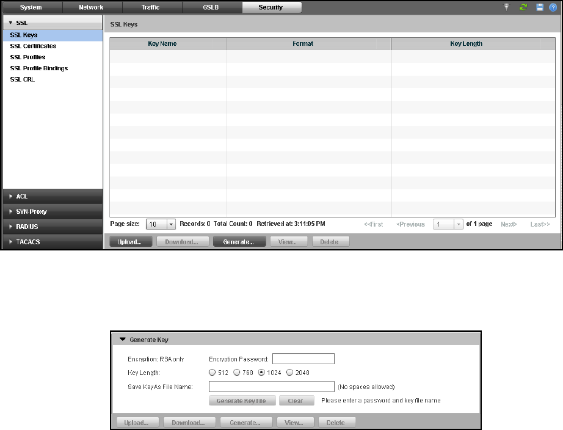Open SSL Profiles in the sidebar
This screenshot has width=563, height=430.
click(x=27, y=57)
